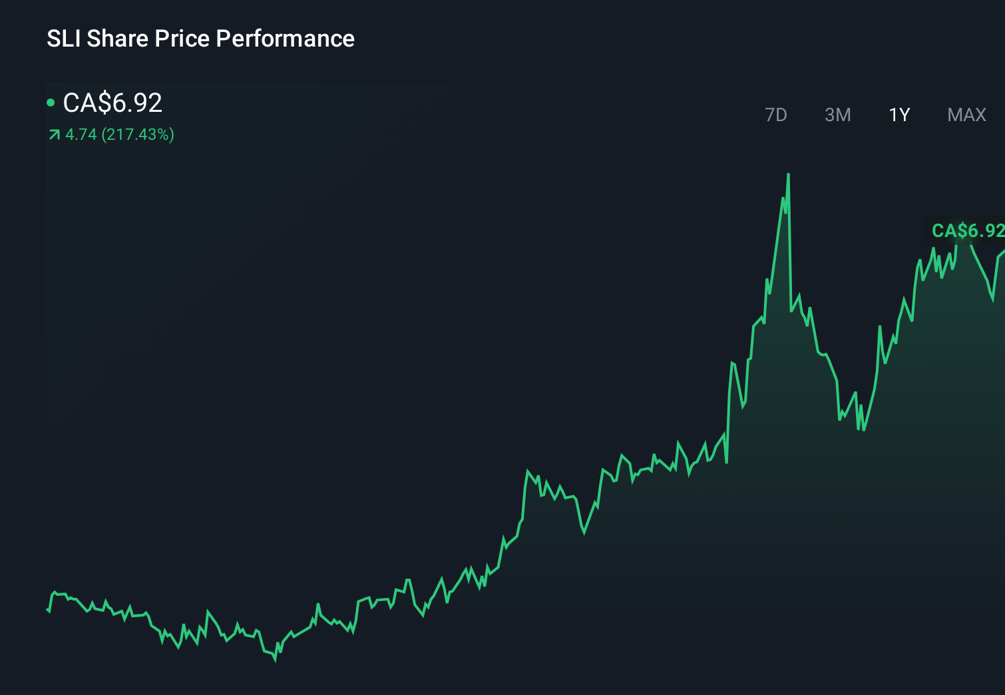This screenshot has height=695, width=1005.
Task: Click the SLI Share Price Performance title
Action: [200, 39]
